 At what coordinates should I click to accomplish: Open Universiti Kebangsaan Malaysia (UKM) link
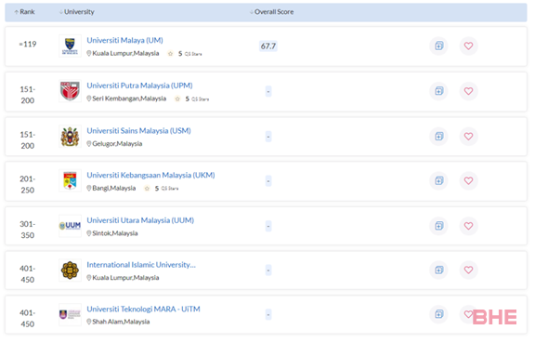click(x=150, y=175)
